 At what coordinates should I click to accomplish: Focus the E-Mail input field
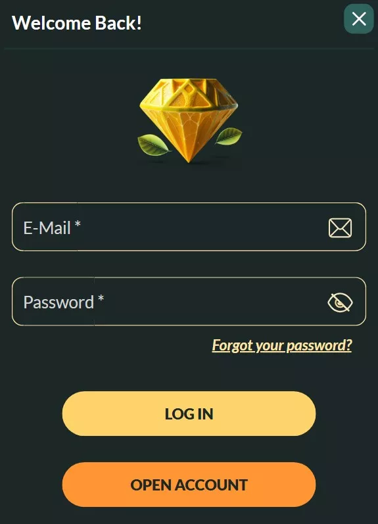tap(189, 227)
